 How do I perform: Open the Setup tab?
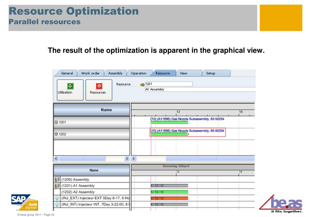(211, 73)
